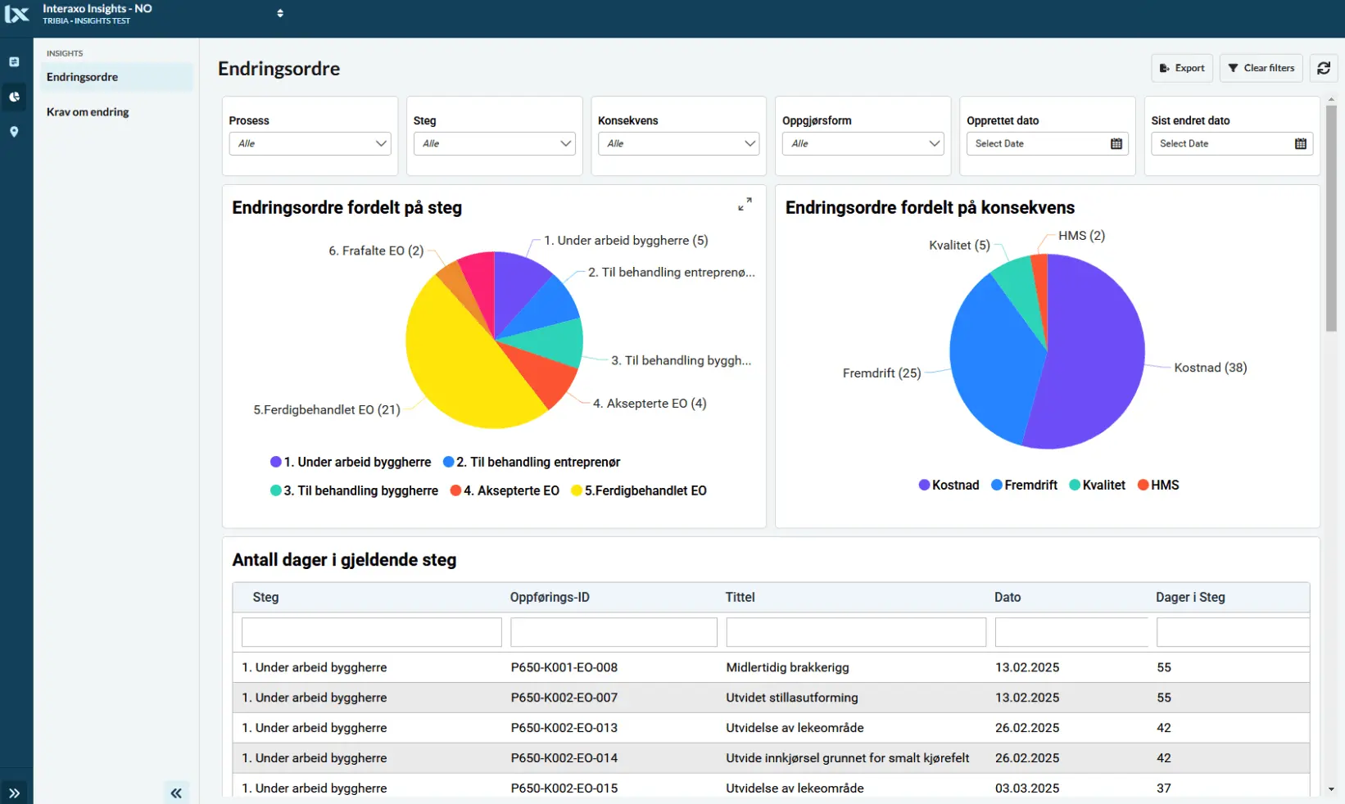This screenshot has height=804, width=1345.
Task: Click the Interaxo logo icon
Action: click(17, 14)
